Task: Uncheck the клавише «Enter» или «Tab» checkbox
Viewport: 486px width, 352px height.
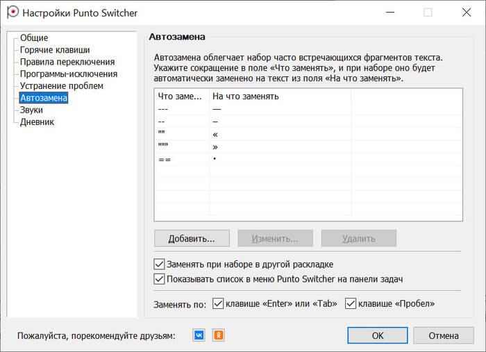Action: [x=218, y=303]
